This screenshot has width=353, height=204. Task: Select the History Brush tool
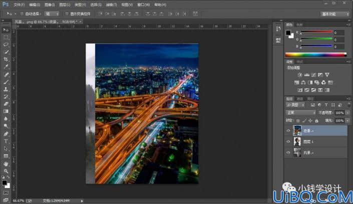(x=6, y=96)
